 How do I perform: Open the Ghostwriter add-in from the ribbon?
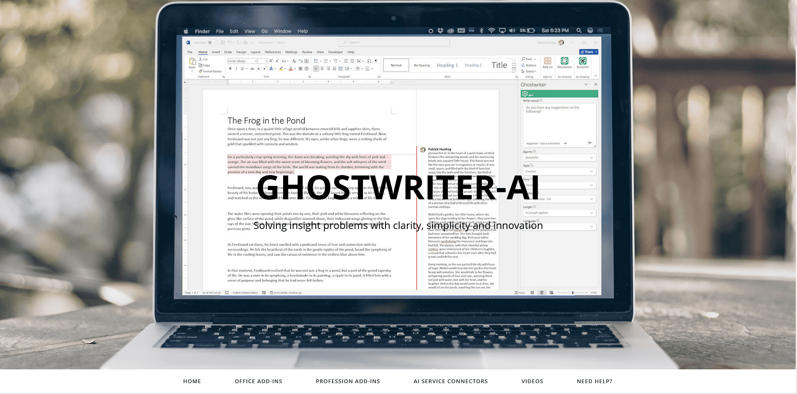click(564, 63)
